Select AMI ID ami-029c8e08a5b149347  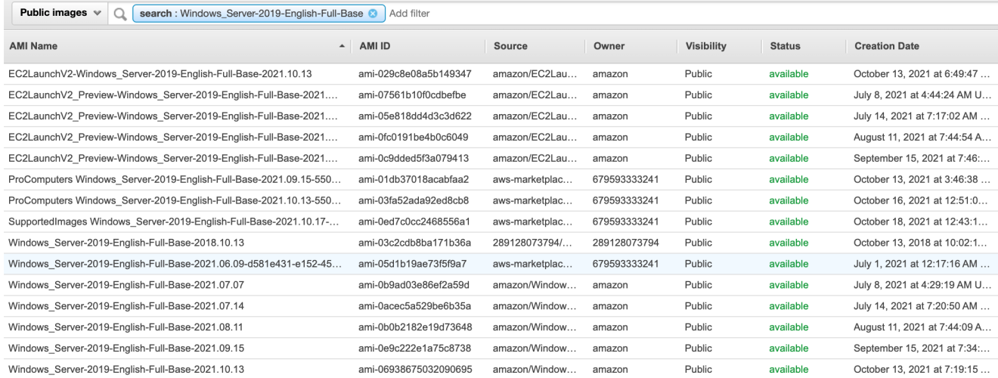pyautogui.click(x=415, y=73)
